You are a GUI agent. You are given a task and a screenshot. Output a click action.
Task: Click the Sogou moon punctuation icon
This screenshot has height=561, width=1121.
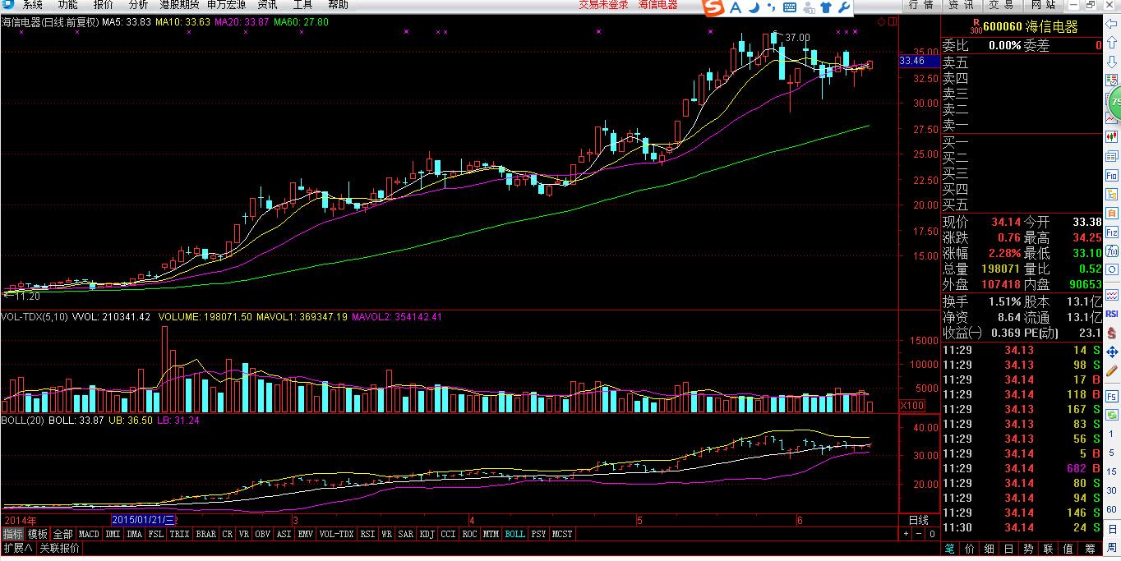(x=753, y=7)
